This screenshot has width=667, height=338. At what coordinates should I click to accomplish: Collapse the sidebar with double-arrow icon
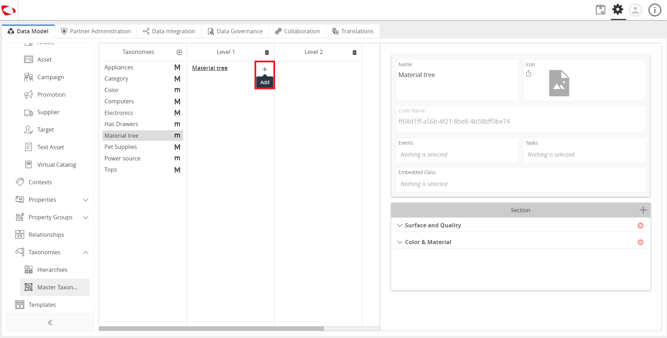click(x=50, y=323)
